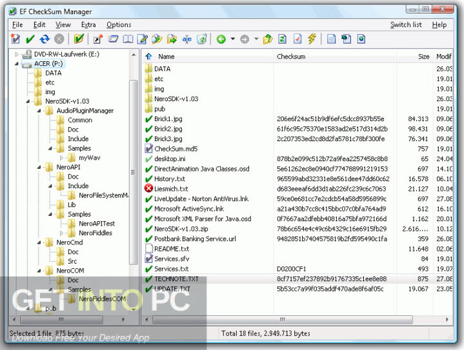
Task: Click the rename 'a|e' toolbar icon
Action: point(187,39)
